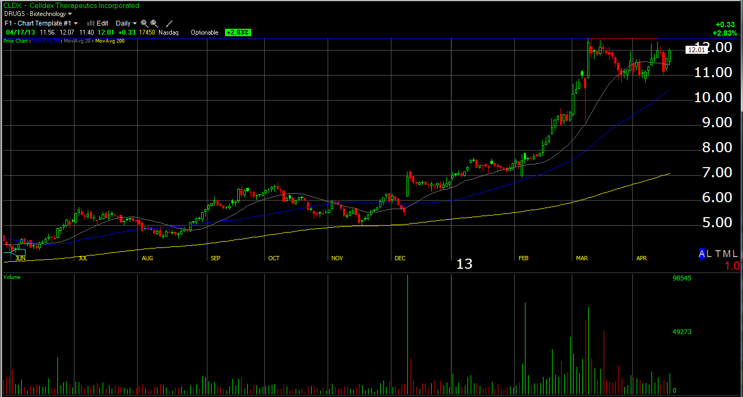Click the Volume pane label

12,277
